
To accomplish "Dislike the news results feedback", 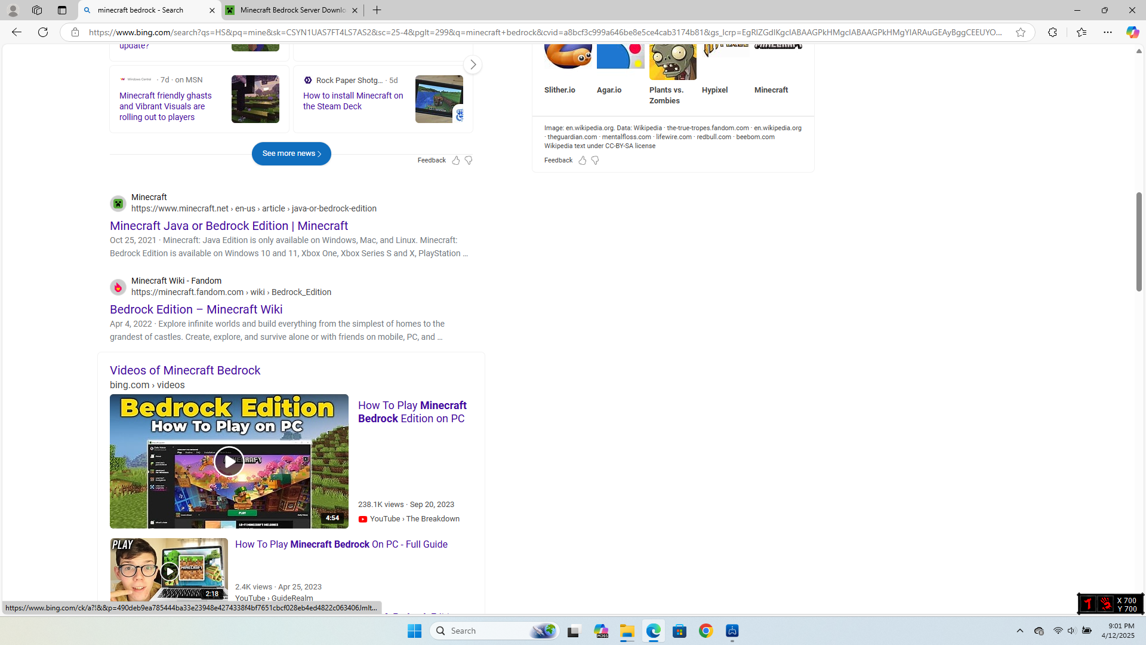I will pos(469,160).
